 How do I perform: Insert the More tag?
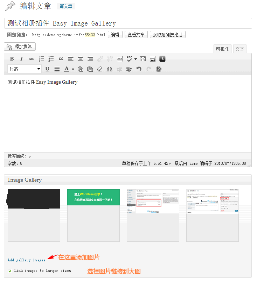(x=120, y=59)
